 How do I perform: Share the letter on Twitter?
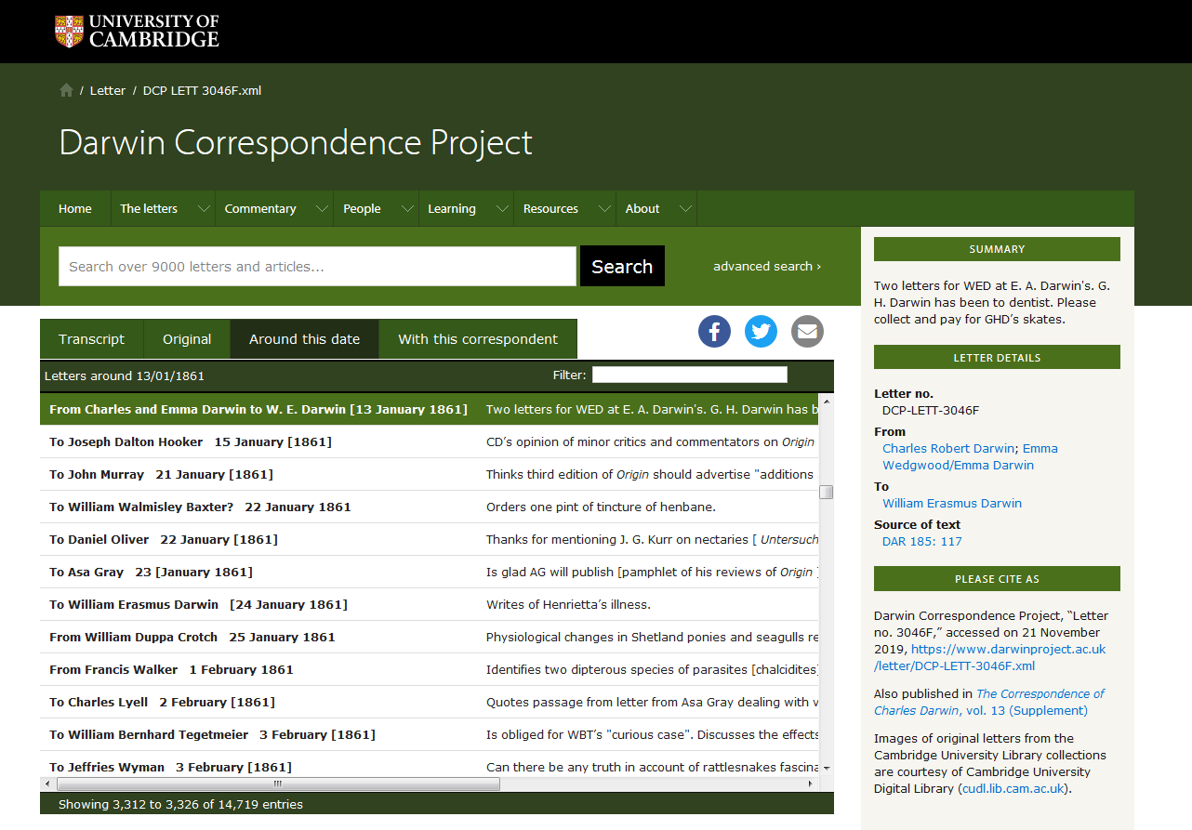click(x=761, y=332)
